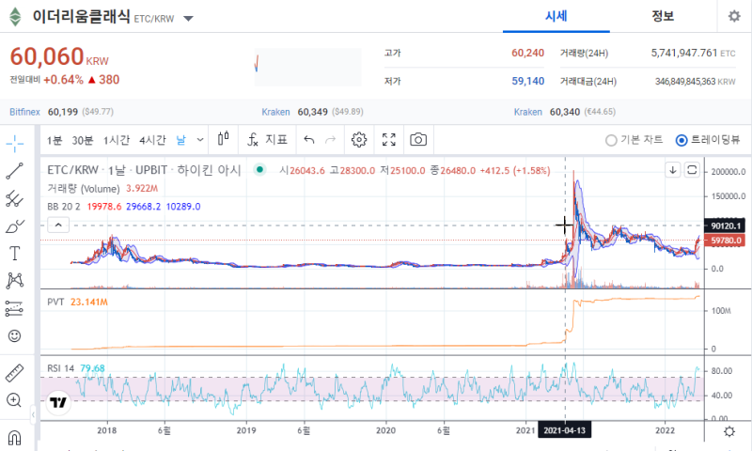
Task: Open the Kraken EUR price link
Action: click(528, 112)
